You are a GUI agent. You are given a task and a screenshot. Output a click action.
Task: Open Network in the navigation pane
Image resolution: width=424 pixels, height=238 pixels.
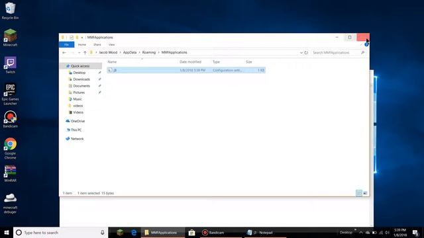click(77, 139)
